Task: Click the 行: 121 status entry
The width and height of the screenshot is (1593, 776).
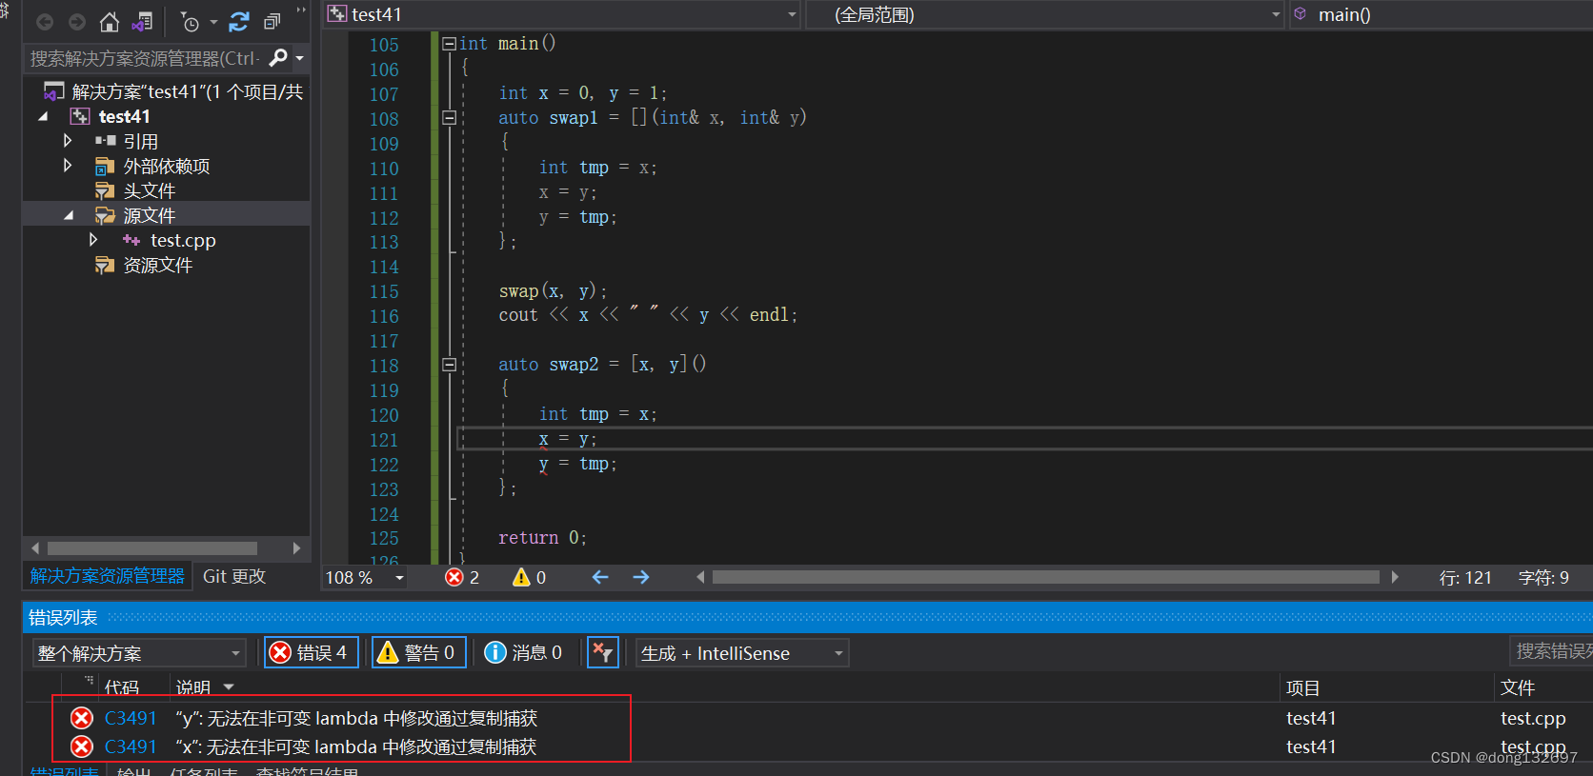Action: click(1465, 577)
